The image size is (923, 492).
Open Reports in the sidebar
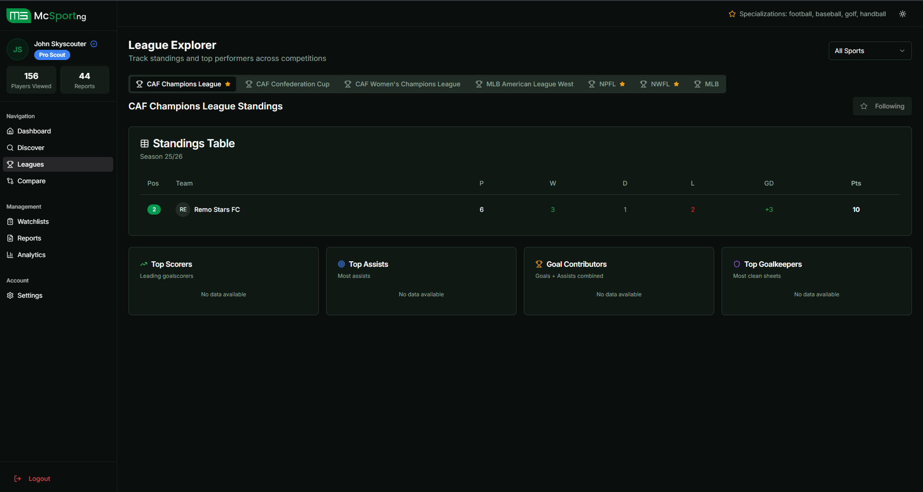coord(29,238)
